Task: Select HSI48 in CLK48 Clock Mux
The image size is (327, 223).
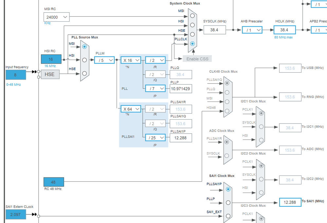Action: point(227,111)
